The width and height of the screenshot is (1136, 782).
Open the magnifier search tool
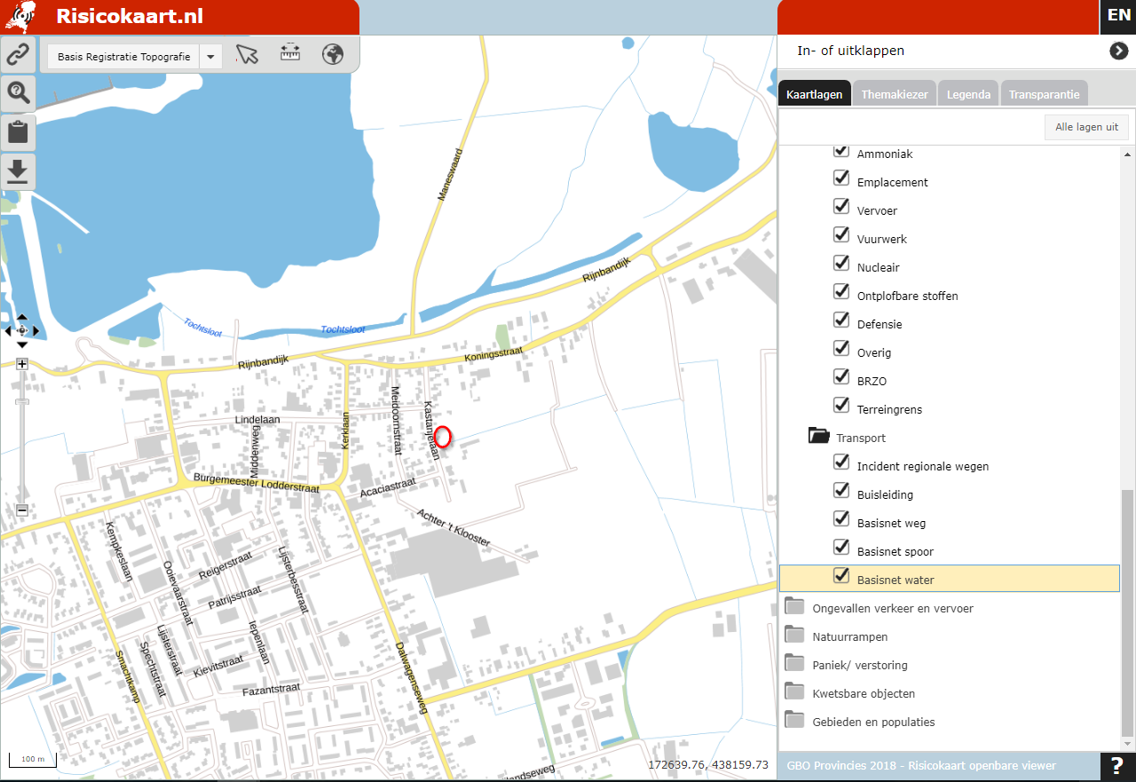pyautogui.click(x=18, y=93)
